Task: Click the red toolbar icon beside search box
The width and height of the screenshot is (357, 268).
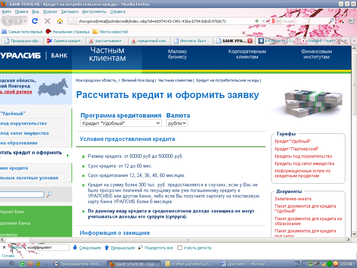Action: tap(342, 21)
